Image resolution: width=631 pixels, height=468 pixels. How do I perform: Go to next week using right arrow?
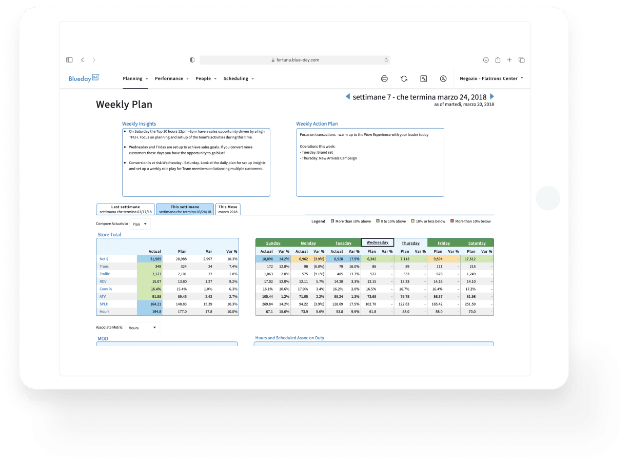click(x=492, y=96)
